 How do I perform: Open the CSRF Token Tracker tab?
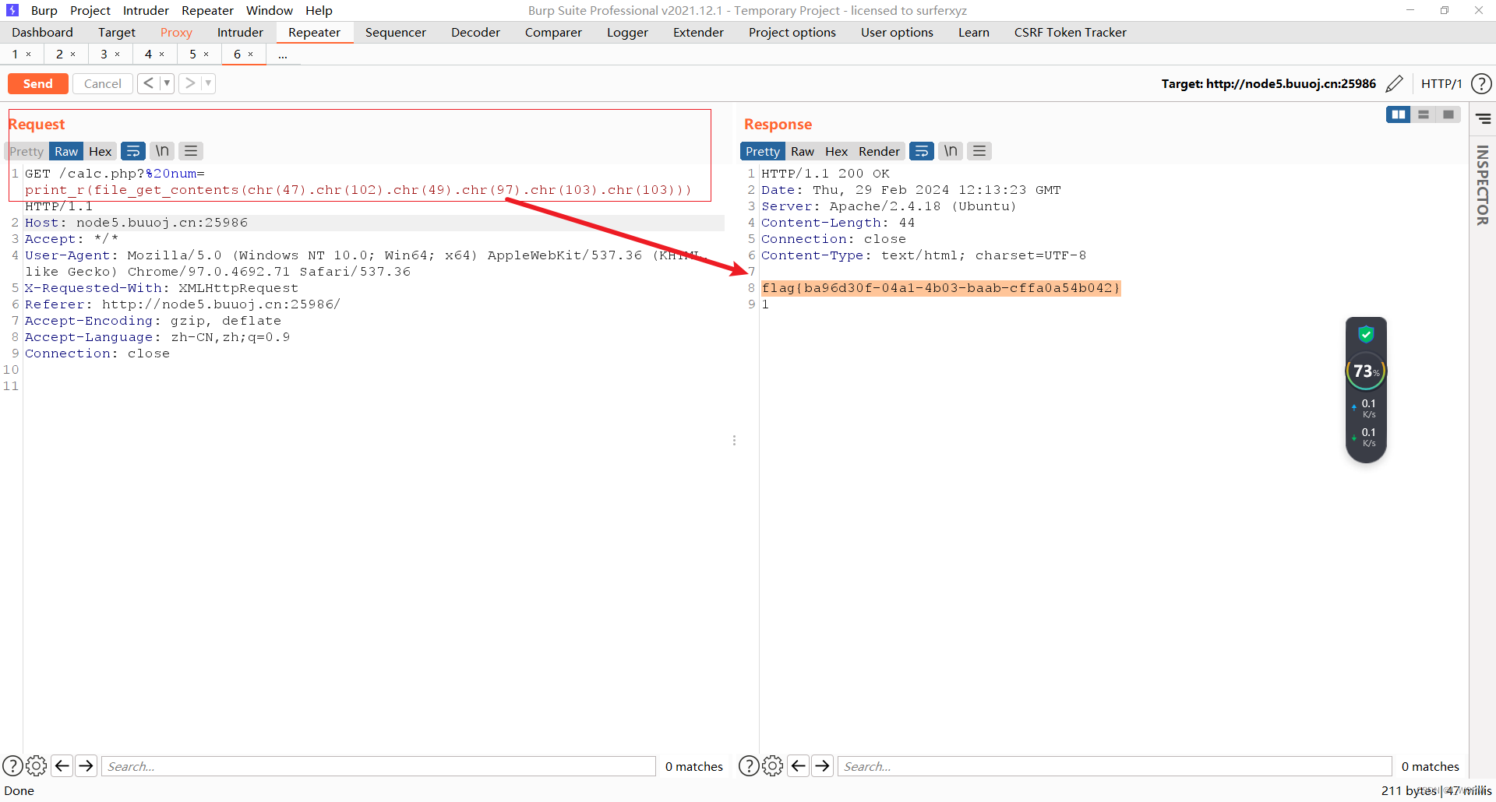coord(1070,32)
